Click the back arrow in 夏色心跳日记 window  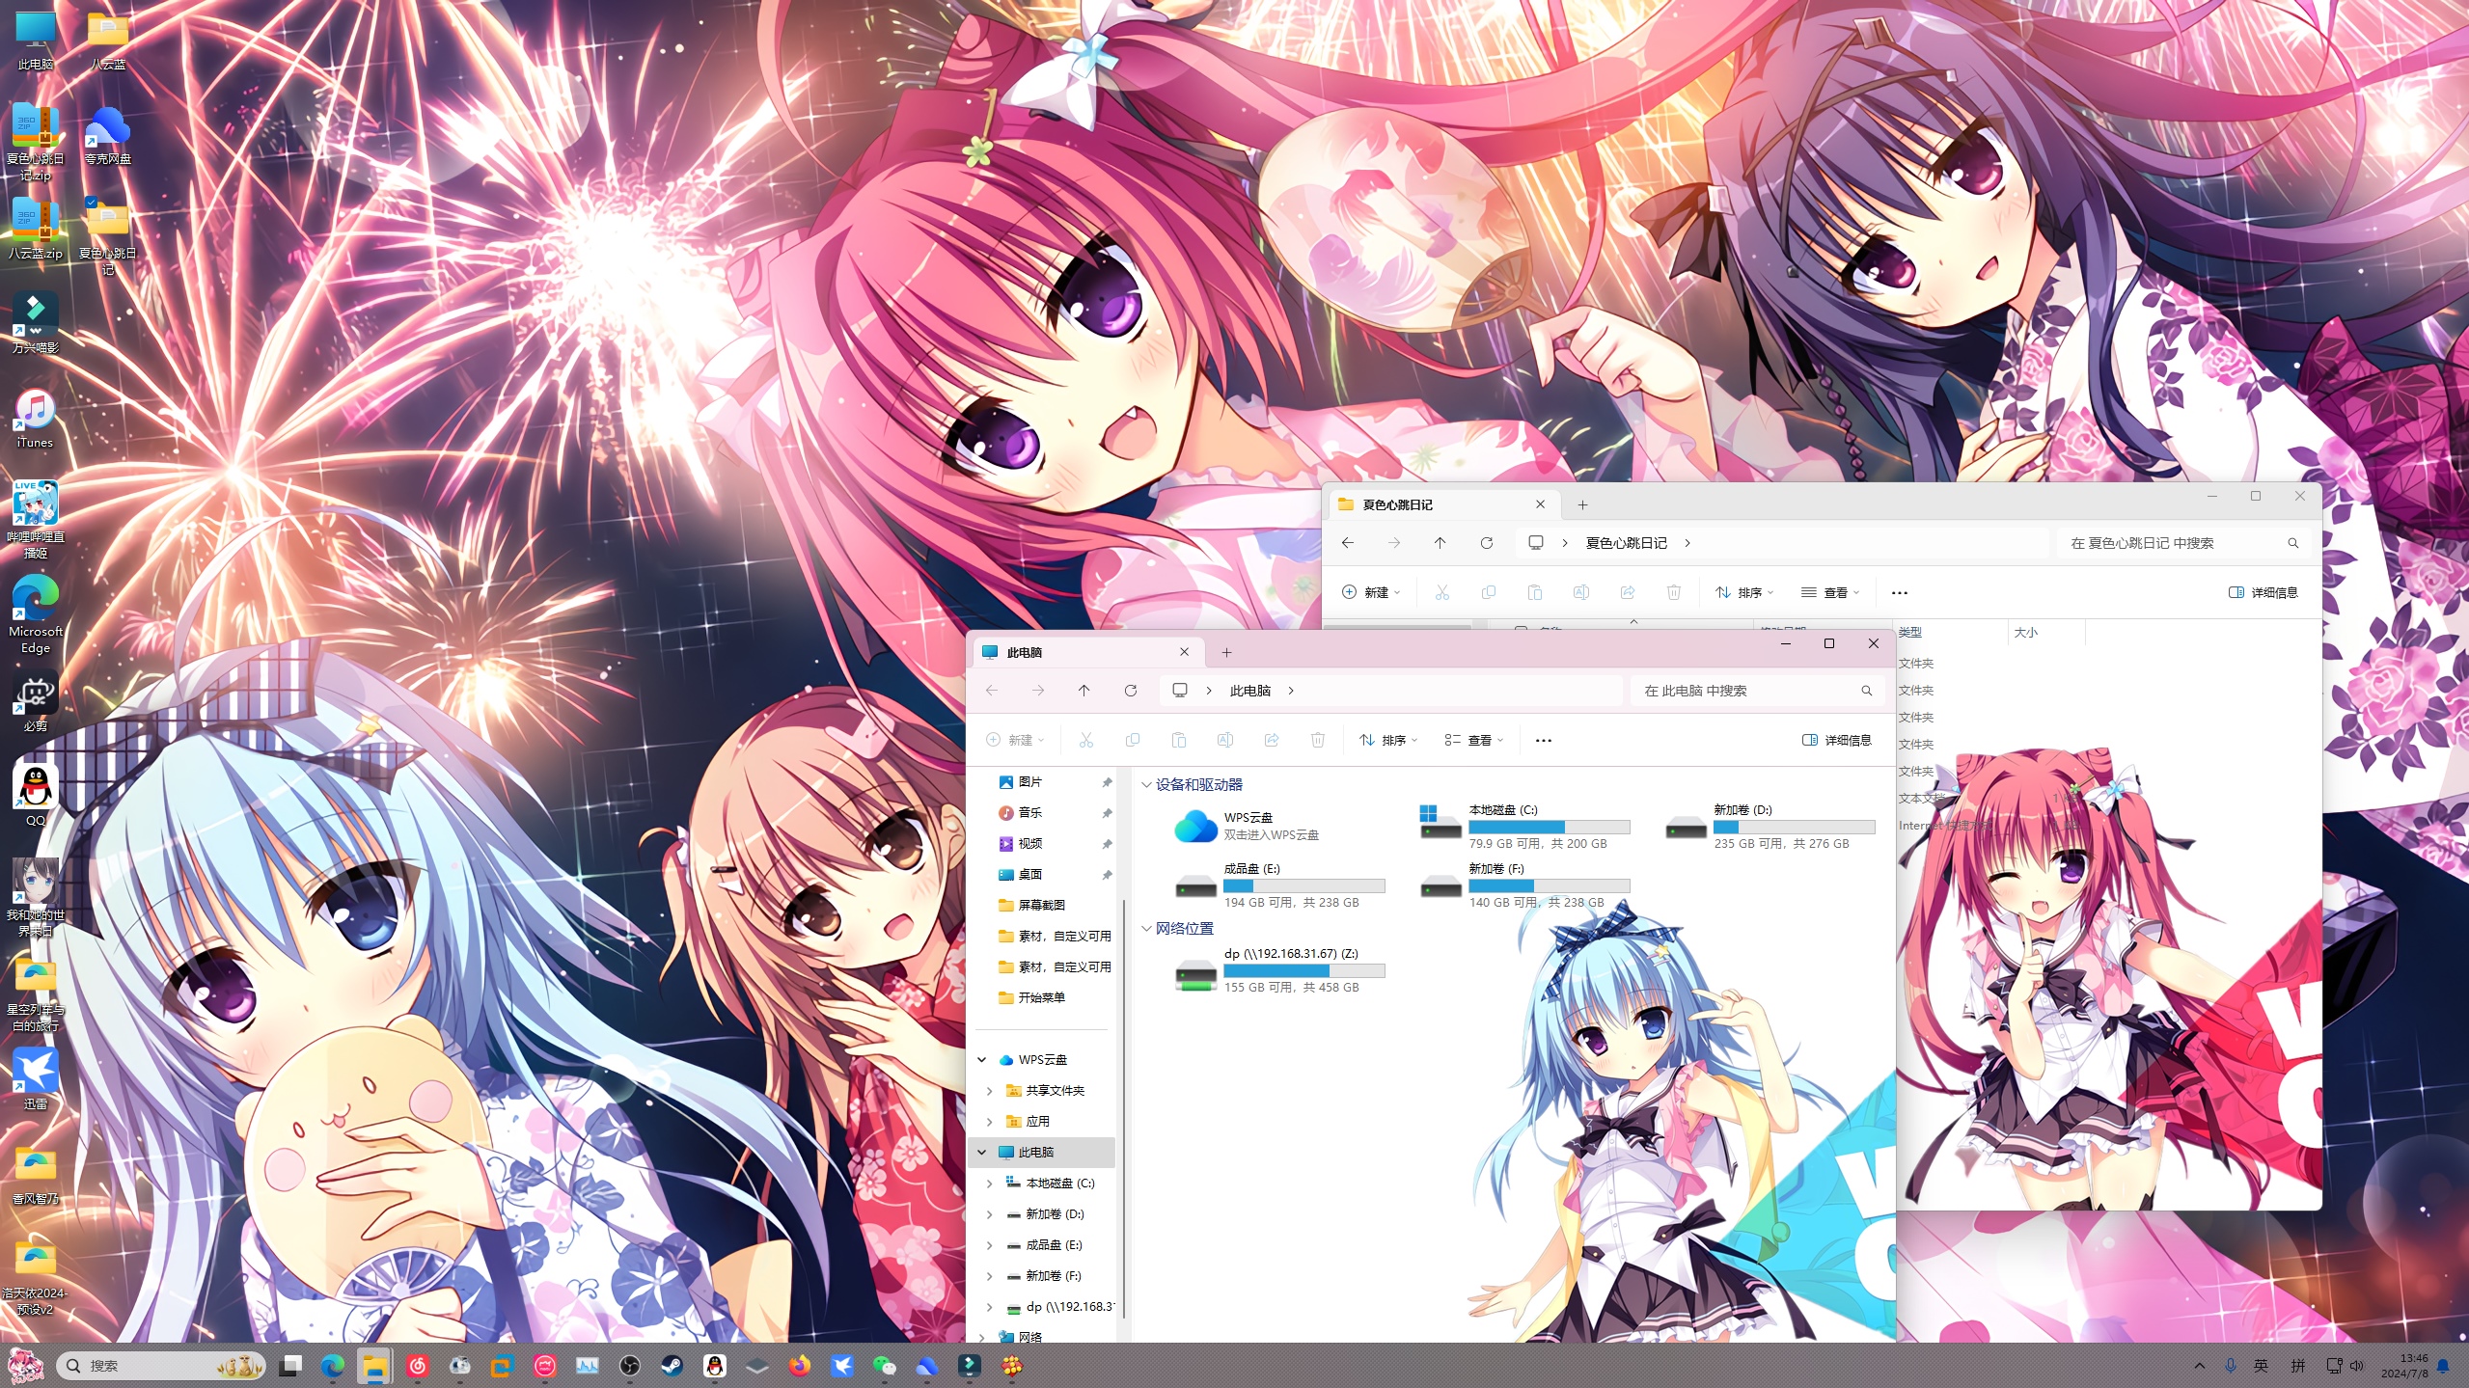[1348, 543]
